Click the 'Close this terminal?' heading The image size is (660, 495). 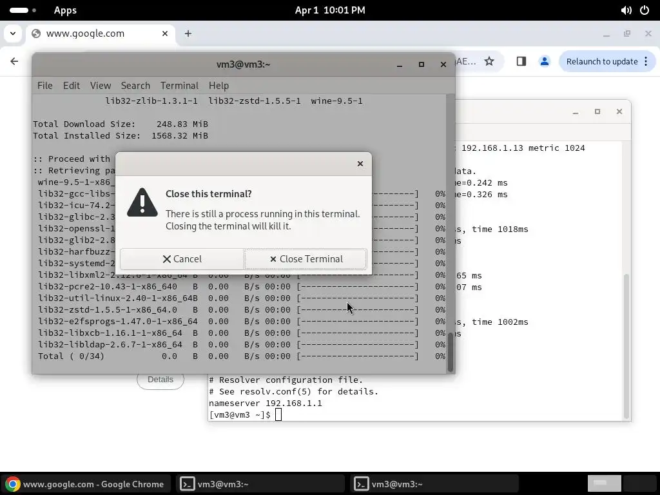pyautogui.click(x=208, y=194)
